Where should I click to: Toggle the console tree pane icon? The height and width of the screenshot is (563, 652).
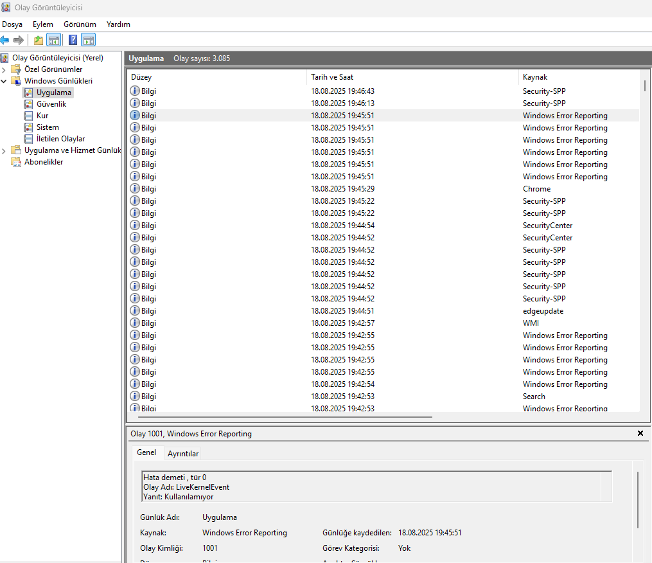tap(54, 40)
